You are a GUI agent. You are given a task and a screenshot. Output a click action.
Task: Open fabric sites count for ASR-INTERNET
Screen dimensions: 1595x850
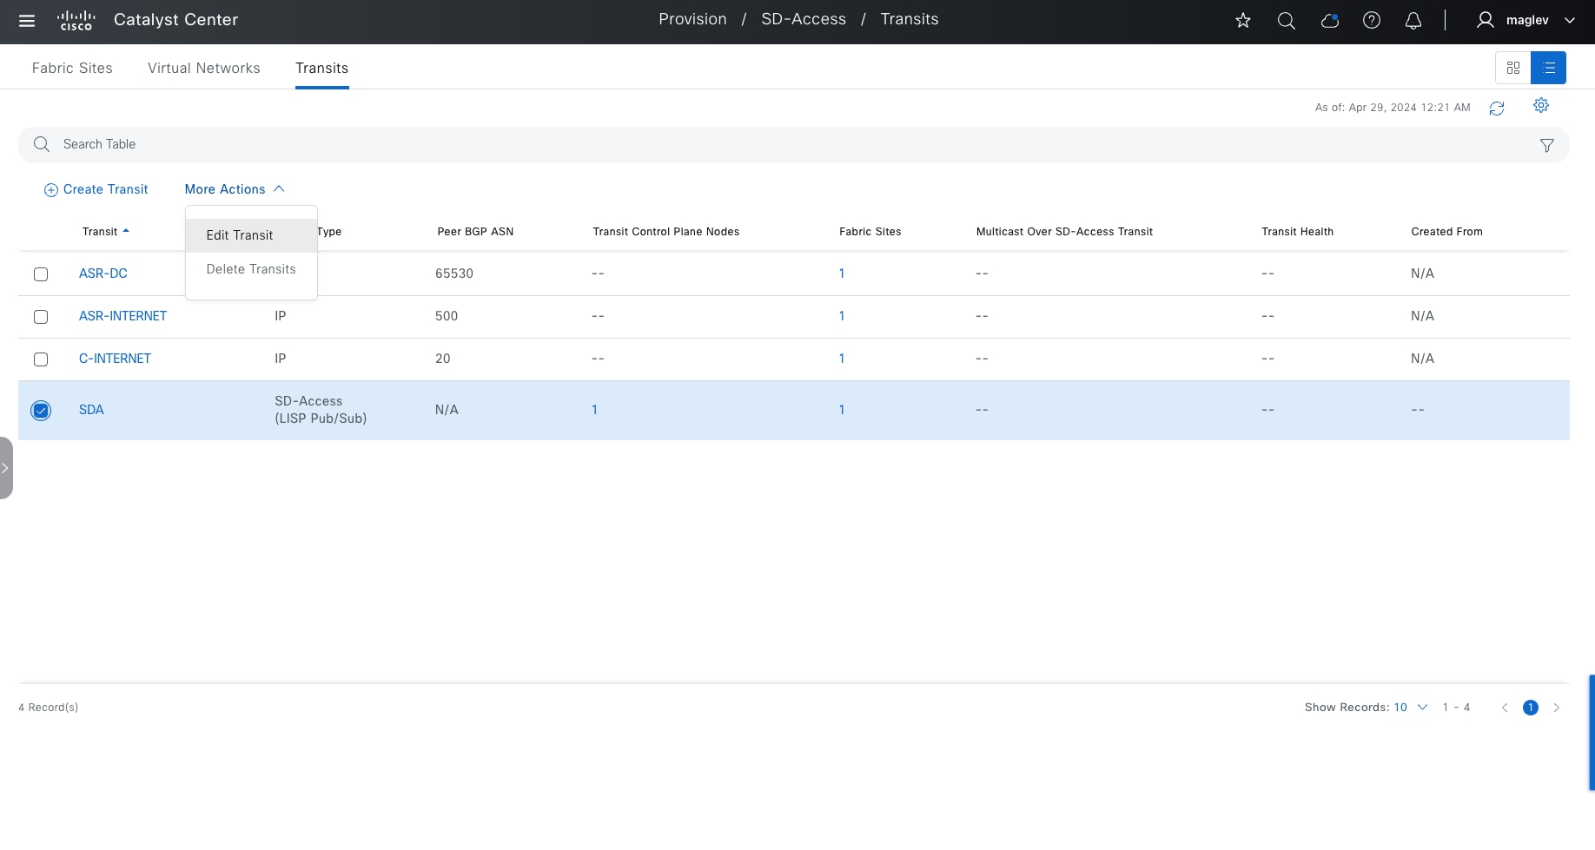[x=842, y=316]
